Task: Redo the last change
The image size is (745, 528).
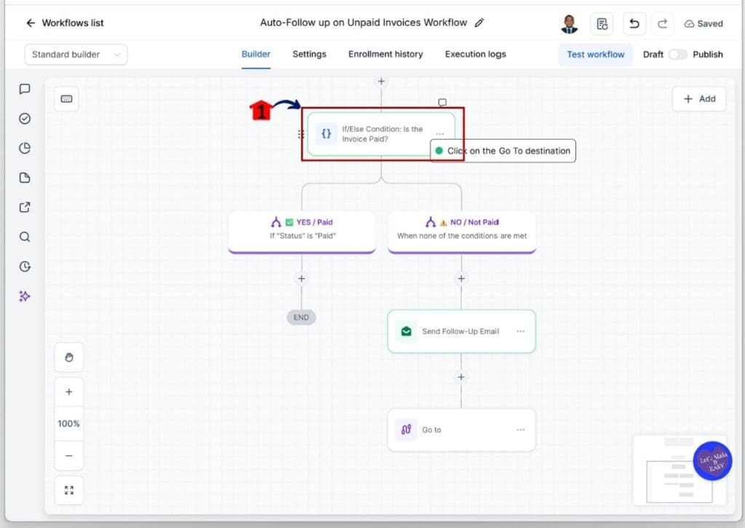Action: pos(662,24)
